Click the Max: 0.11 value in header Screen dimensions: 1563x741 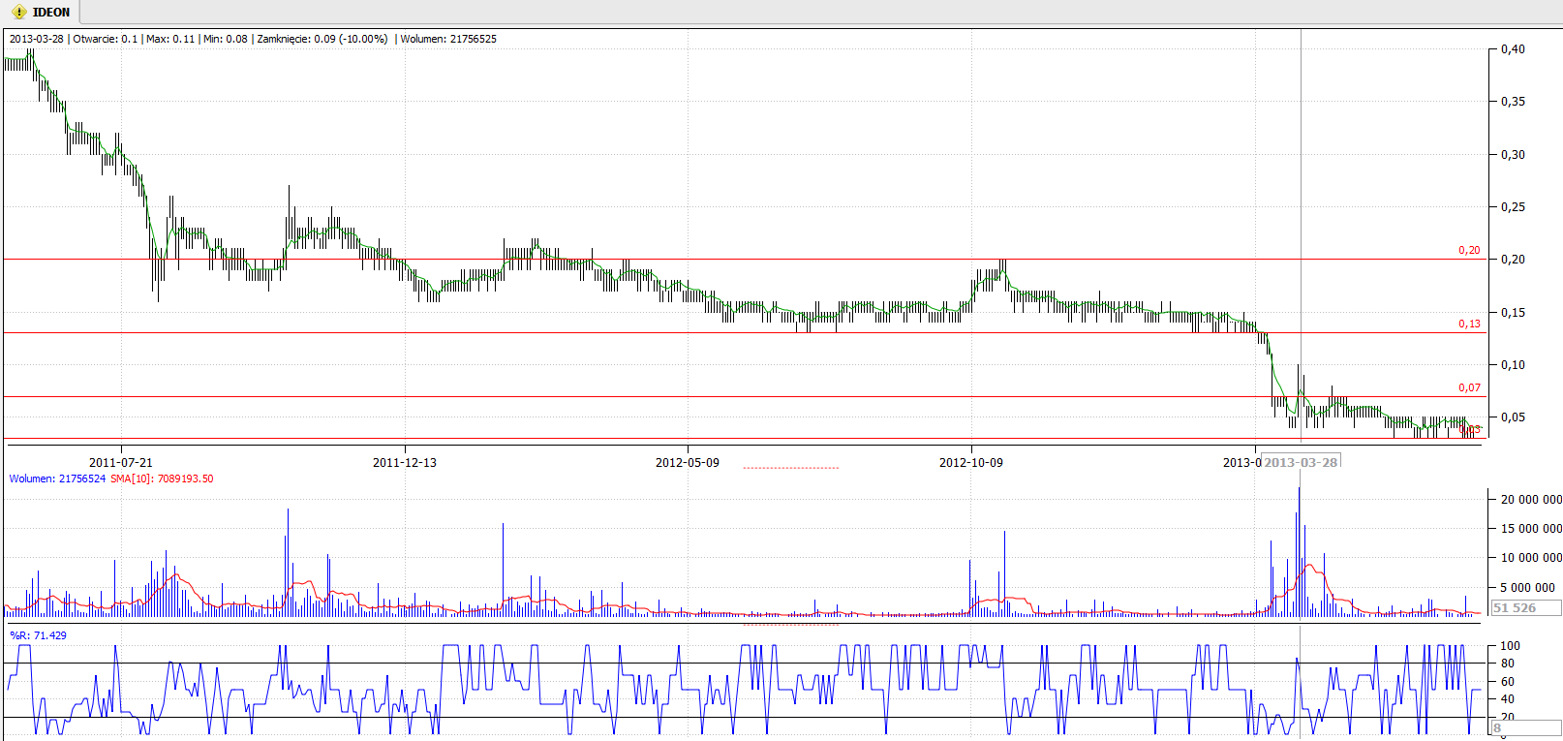coord(170,39)
